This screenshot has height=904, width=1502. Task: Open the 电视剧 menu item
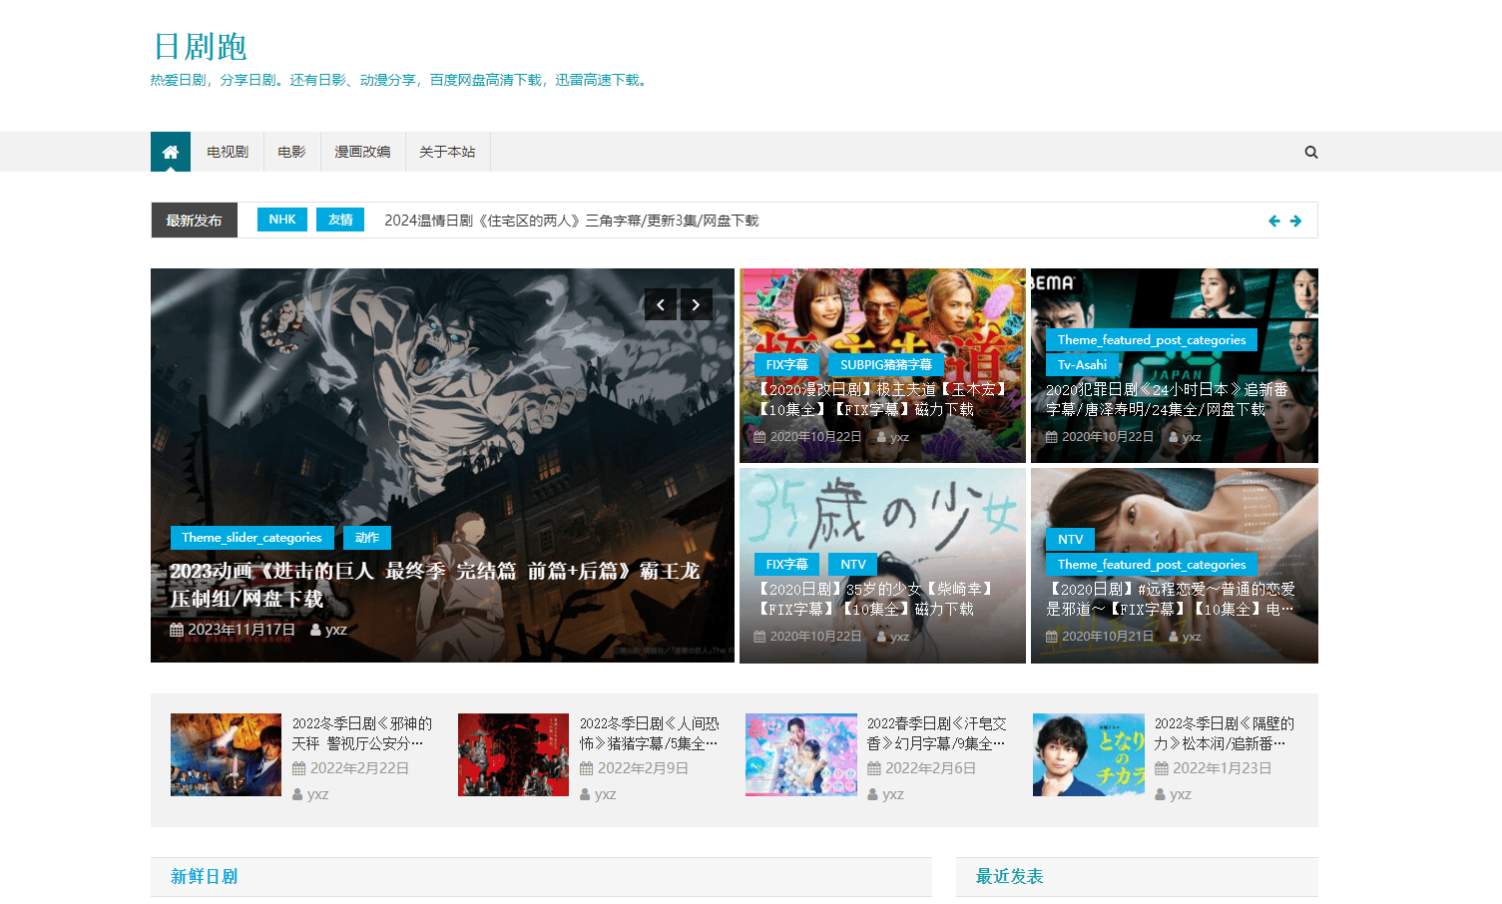(x=228, y=152)
